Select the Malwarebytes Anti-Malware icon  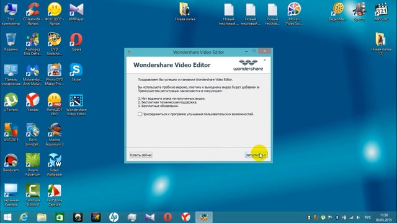[x=33, y=75]
